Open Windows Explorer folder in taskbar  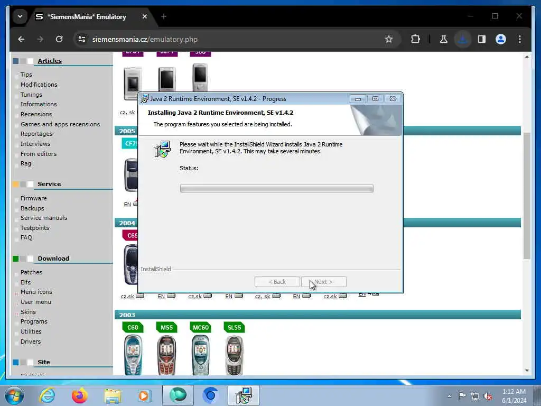[113, 395]
